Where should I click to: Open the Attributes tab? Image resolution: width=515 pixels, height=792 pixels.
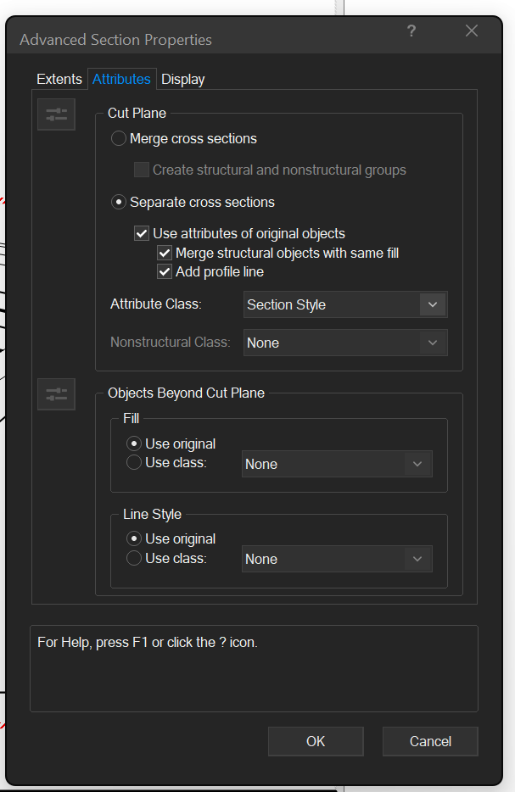pyautogui.click(x=121, y=80)
